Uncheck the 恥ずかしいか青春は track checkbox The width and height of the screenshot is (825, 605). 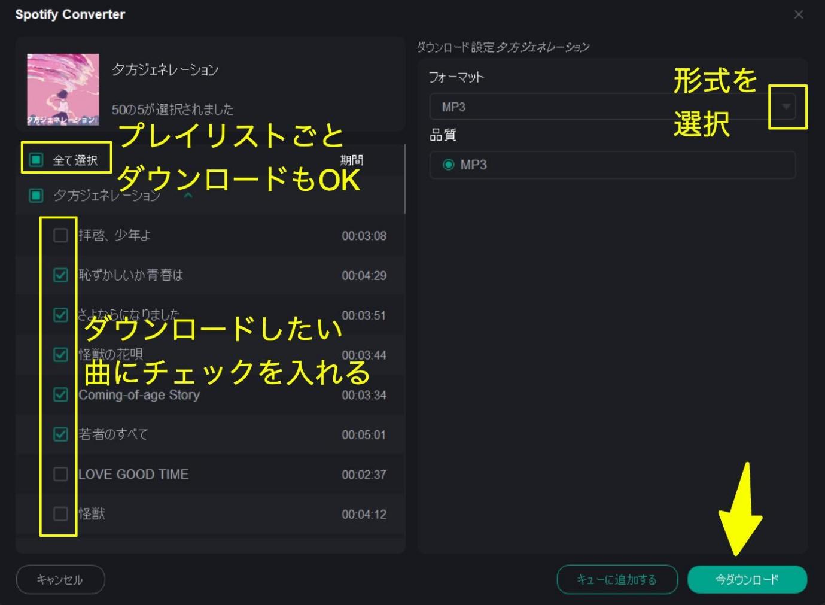coord(60,275)
